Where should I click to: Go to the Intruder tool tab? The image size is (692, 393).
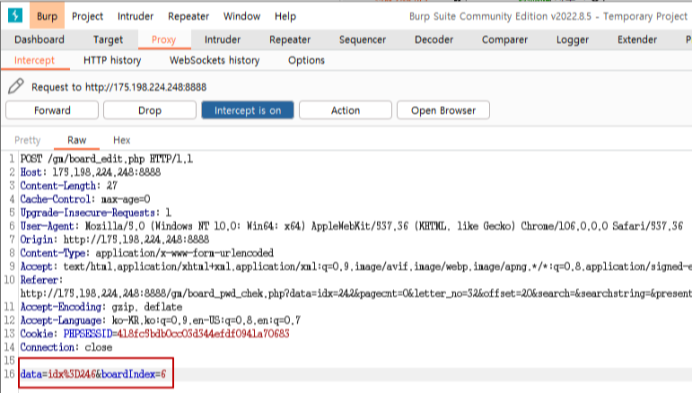point(223,39)
